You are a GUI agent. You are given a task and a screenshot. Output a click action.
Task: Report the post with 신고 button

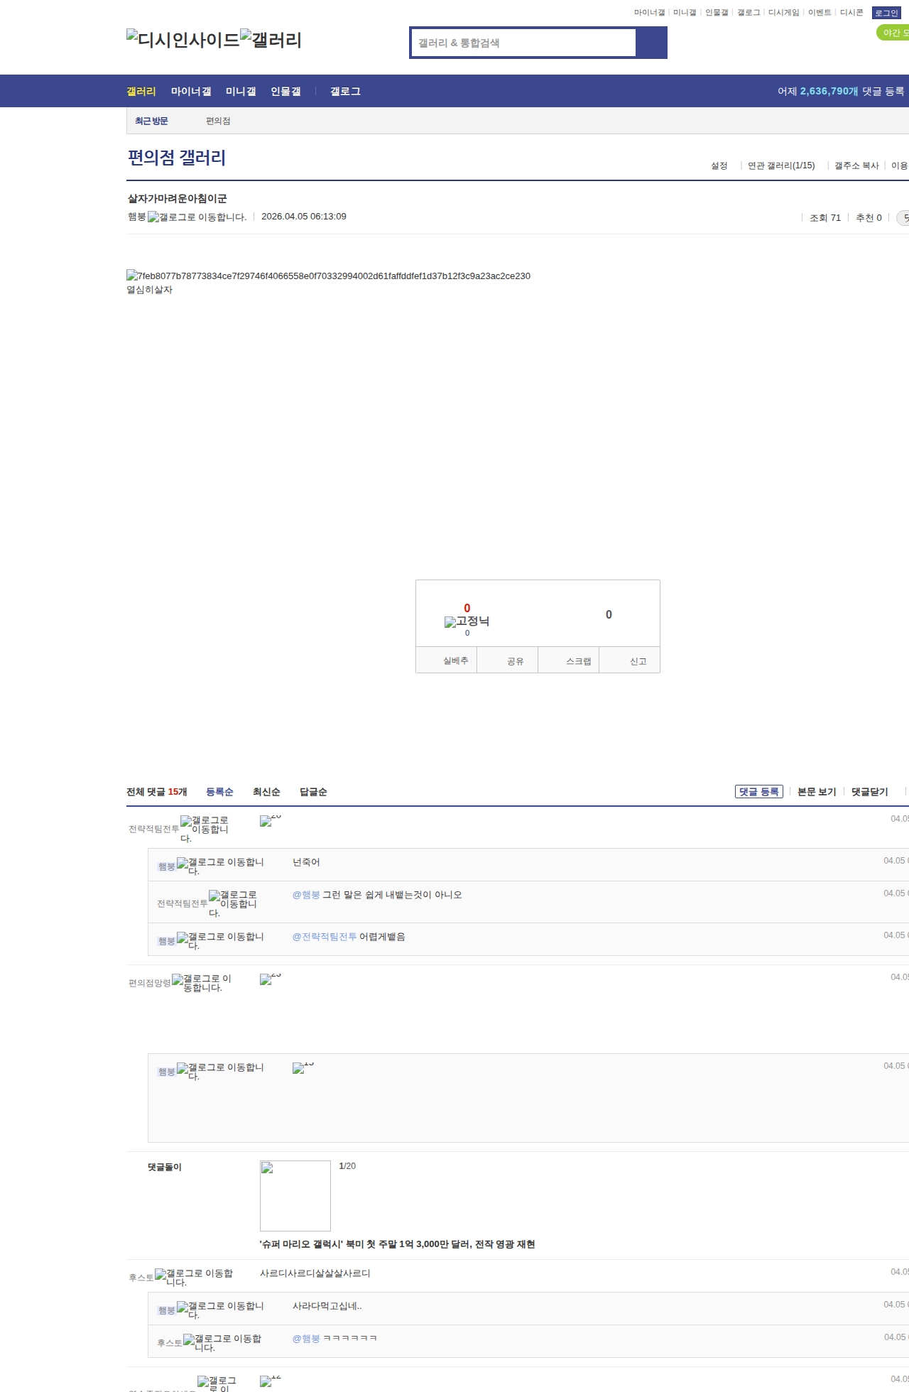630,660
